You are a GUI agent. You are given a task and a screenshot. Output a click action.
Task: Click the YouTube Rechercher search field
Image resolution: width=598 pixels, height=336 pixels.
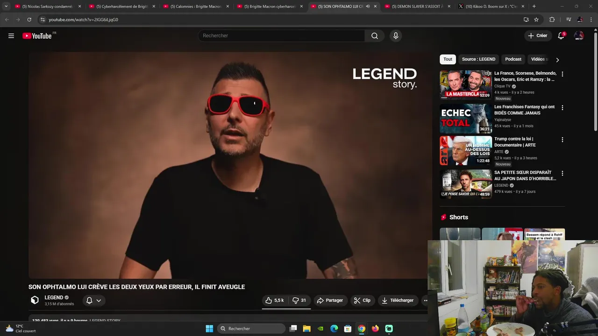coord(281,36)
